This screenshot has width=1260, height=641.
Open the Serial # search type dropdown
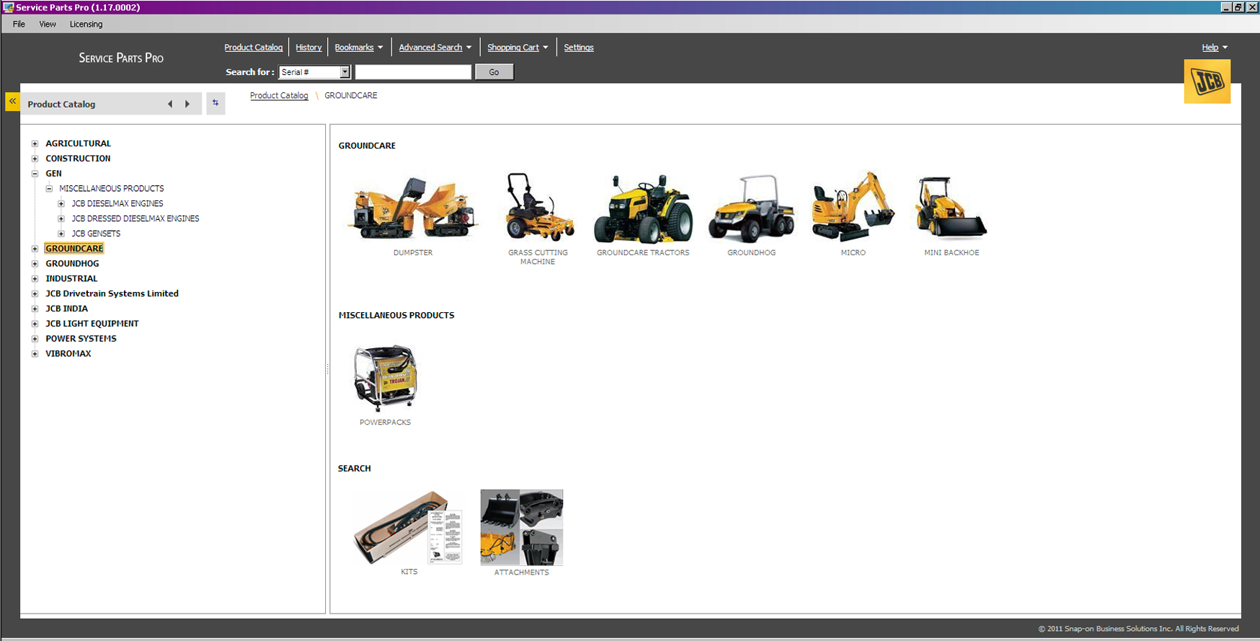point(345,72)
